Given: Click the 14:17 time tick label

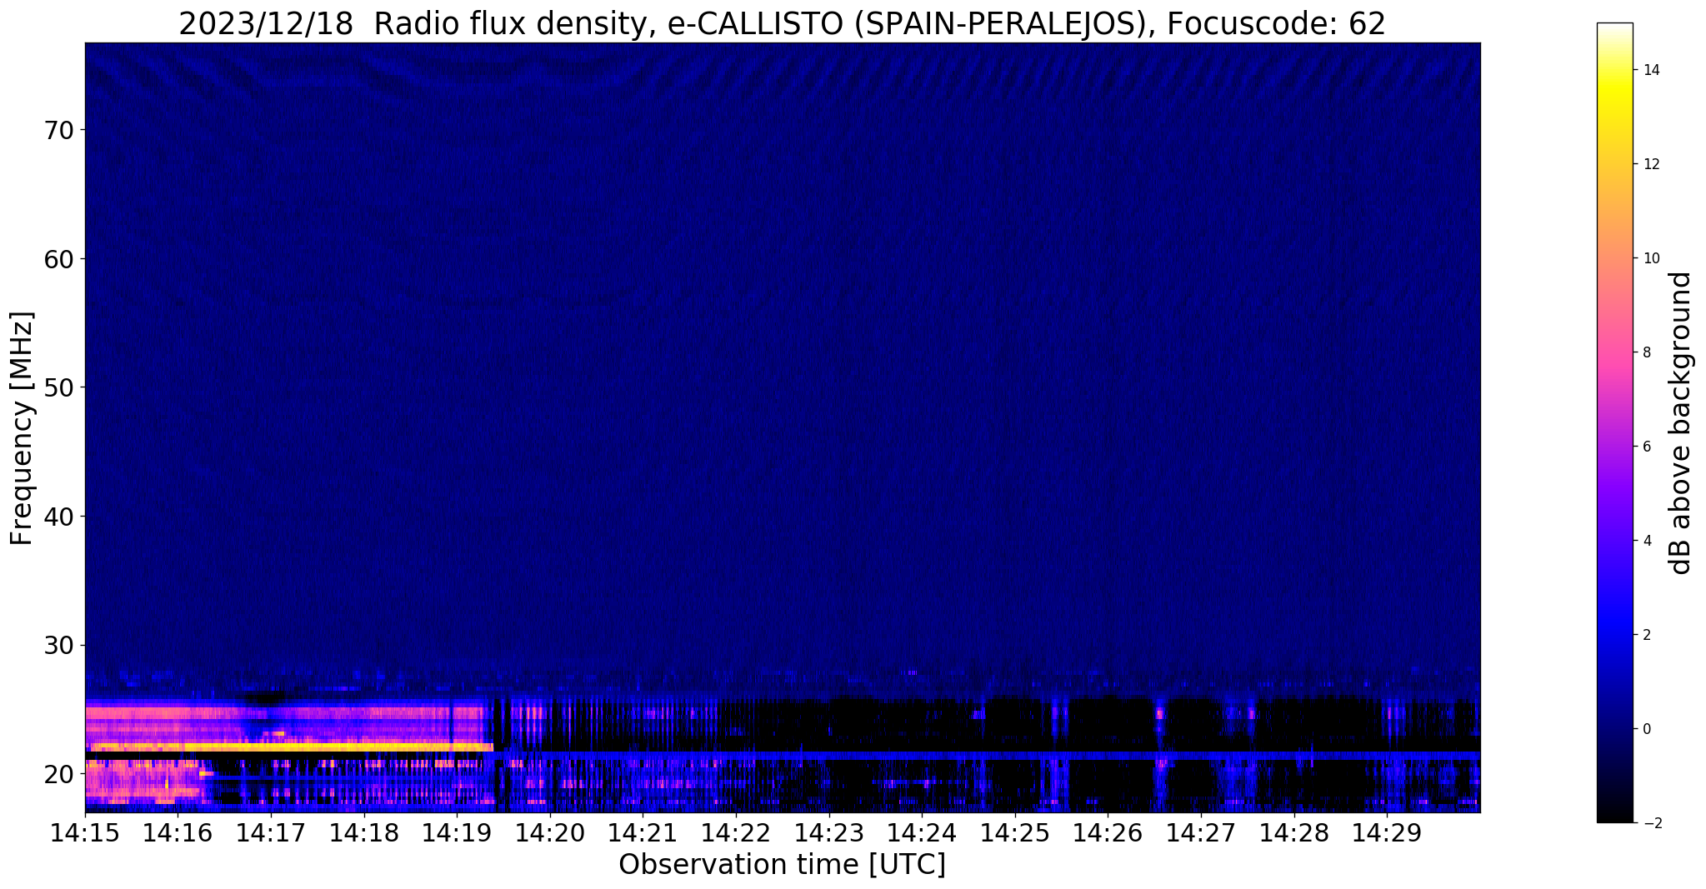Looking at the screenshot, I should [271, 833].
